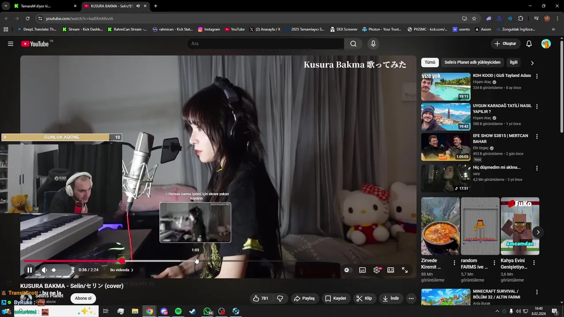The width and height of the screenshot is (564, 317).
Task: Show next Shorts with arrow
Action: point(538,232)
